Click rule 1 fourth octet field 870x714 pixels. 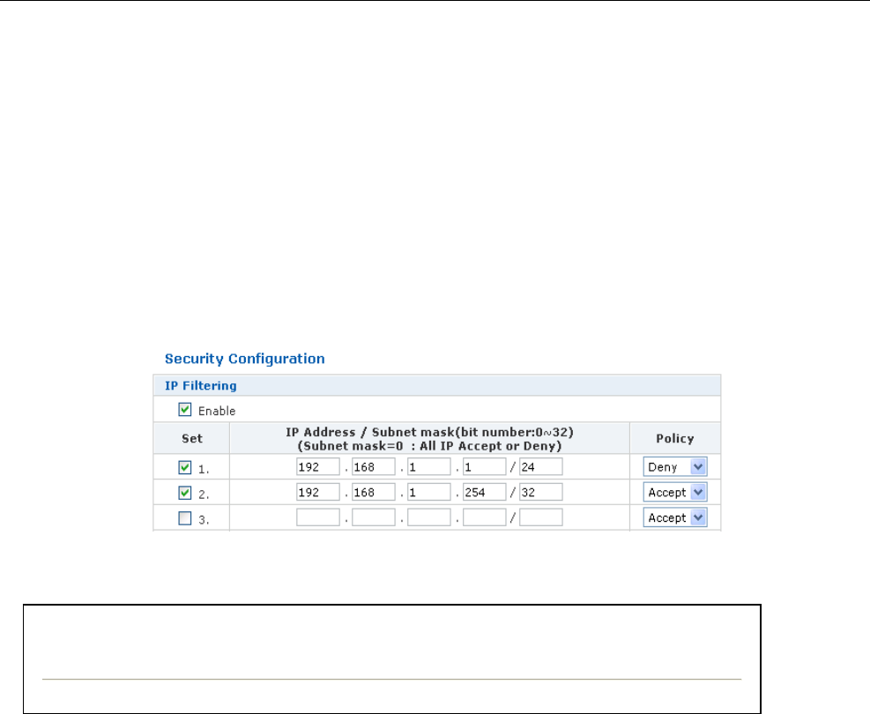point(485,466)
